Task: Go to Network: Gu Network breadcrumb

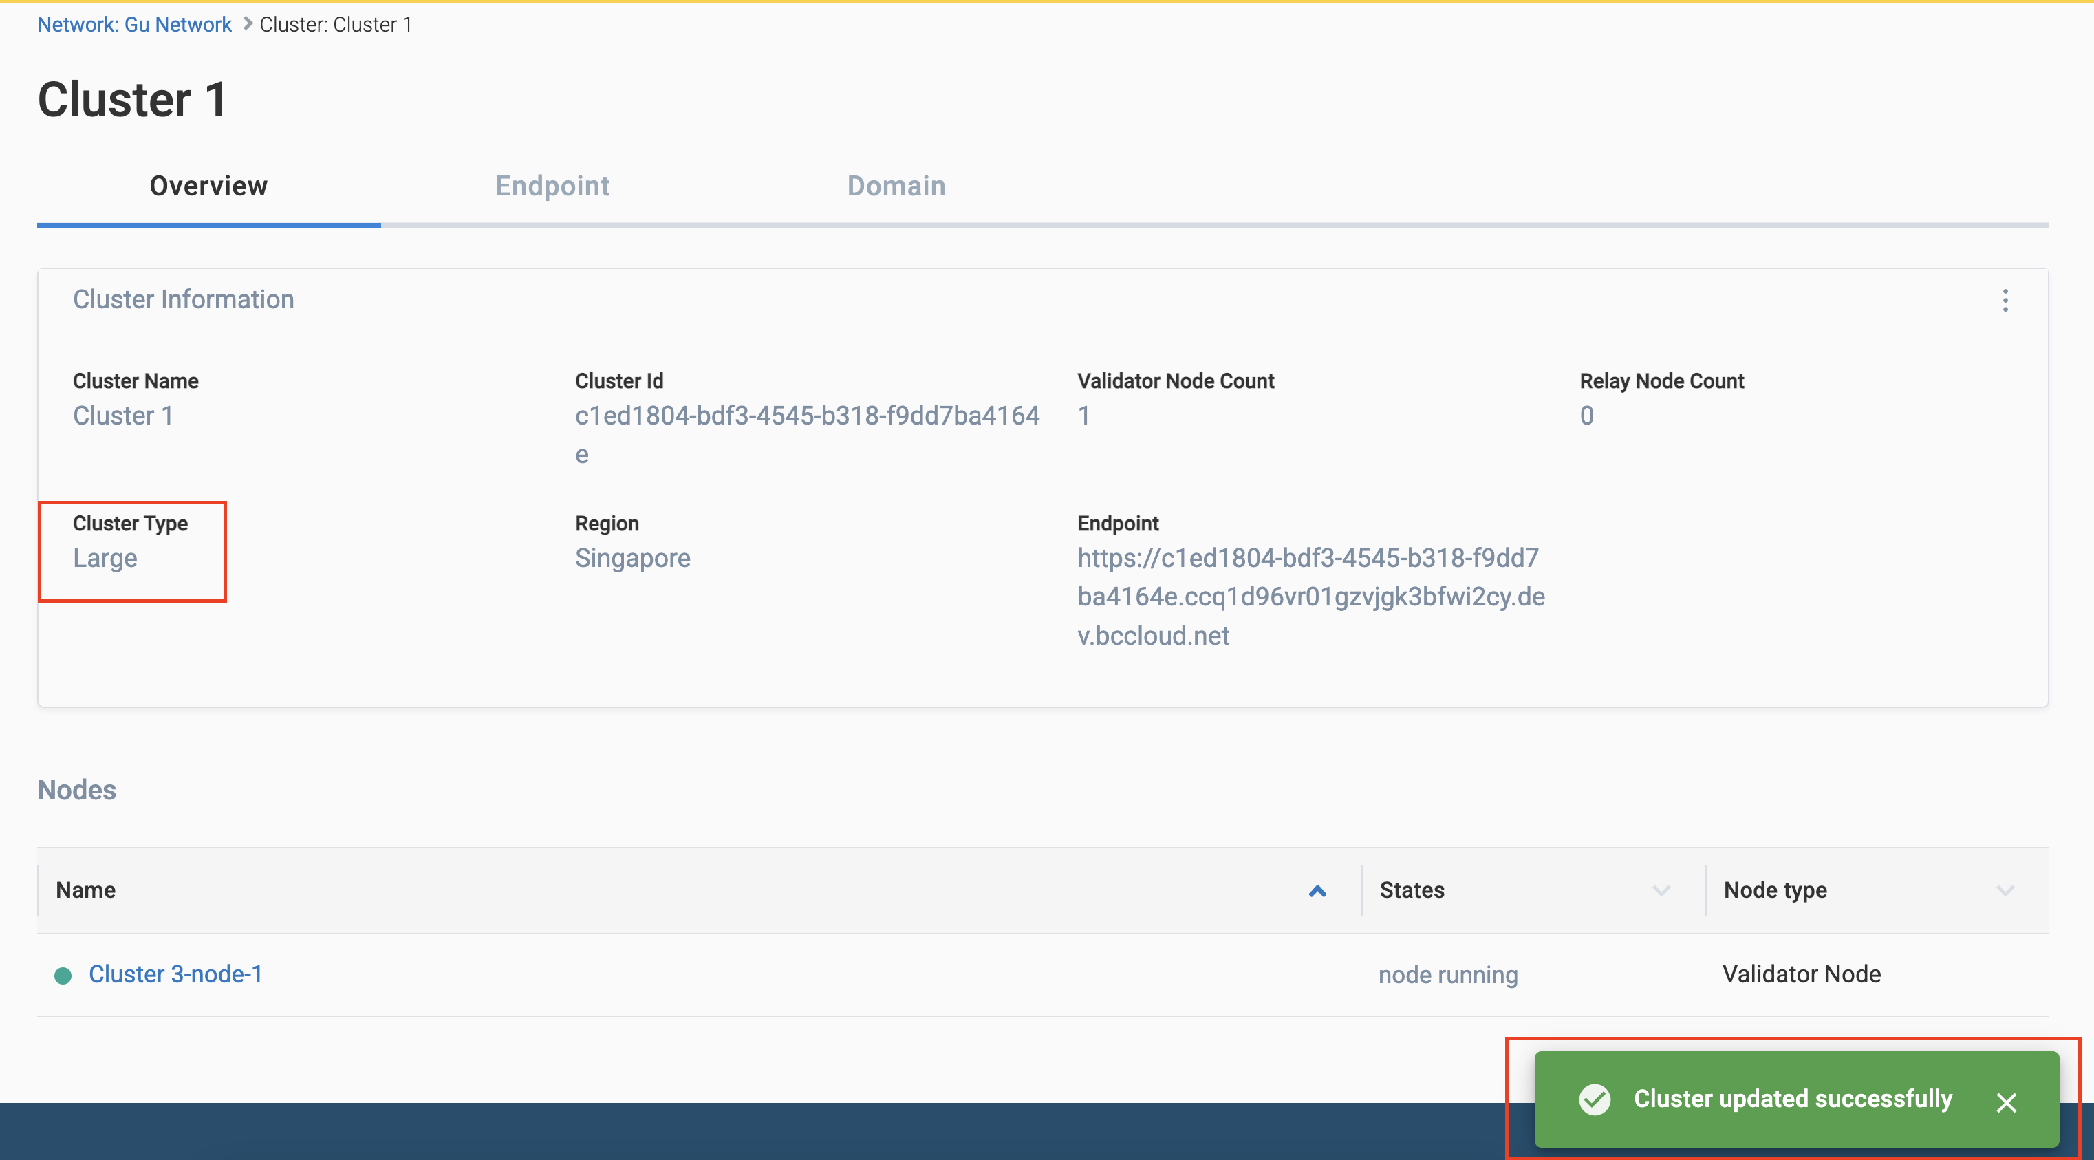Action: 134,24
